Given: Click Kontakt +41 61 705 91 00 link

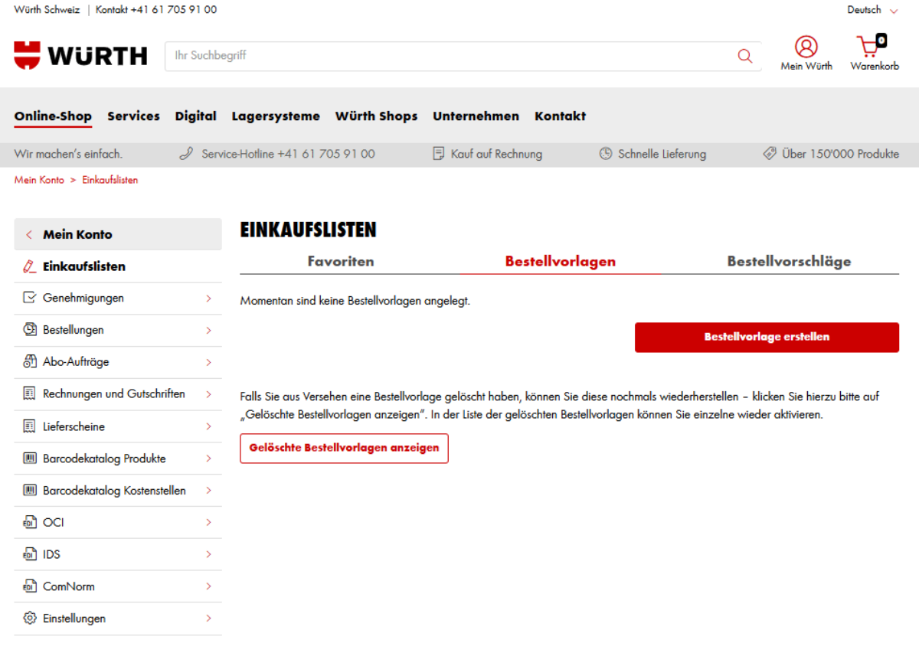Looking at the screenshot, I should point(156,10).
